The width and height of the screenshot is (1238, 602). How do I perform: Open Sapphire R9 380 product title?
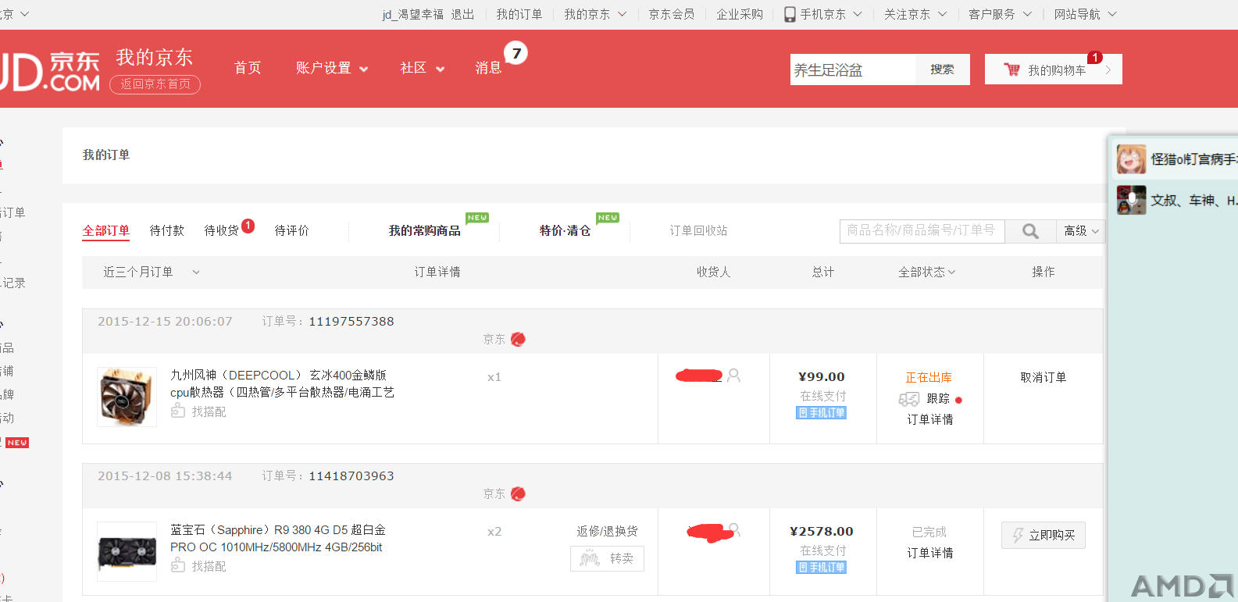point(278,538)
